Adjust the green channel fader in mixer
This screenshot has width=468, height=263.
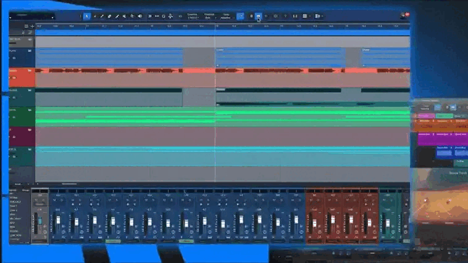[x=387, y=223]
